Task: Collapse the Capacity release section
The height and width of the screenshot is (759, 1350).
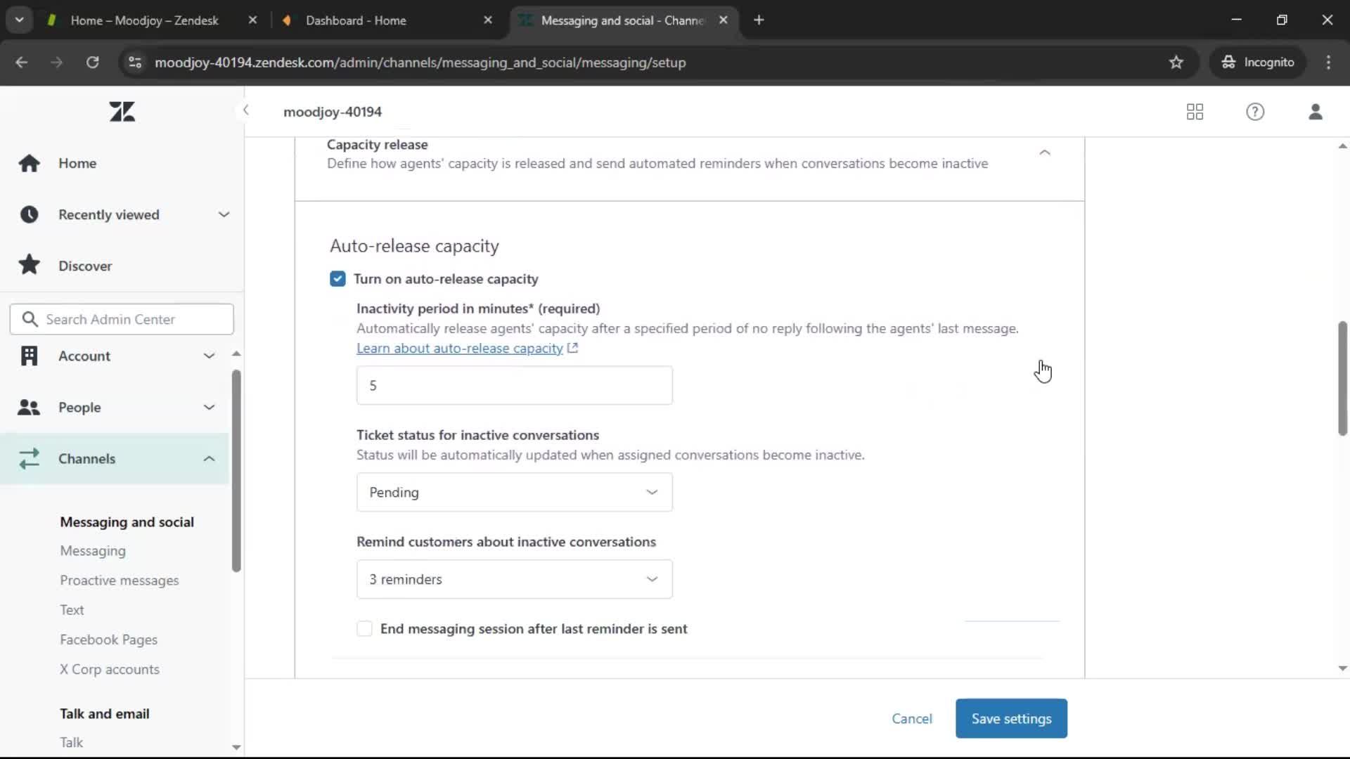Action: point(1045,153)
